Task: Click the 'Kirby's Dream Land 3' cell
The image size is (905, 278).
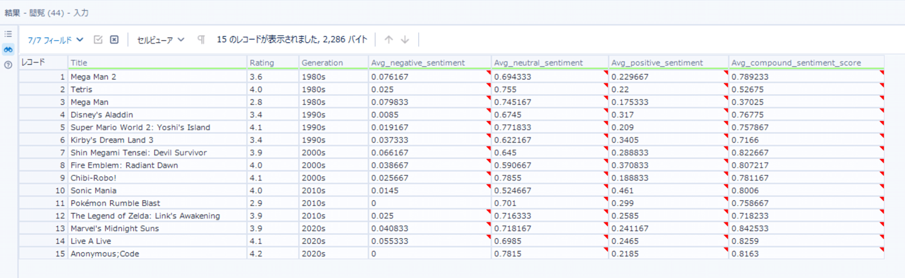Action: tap(157, 140)
